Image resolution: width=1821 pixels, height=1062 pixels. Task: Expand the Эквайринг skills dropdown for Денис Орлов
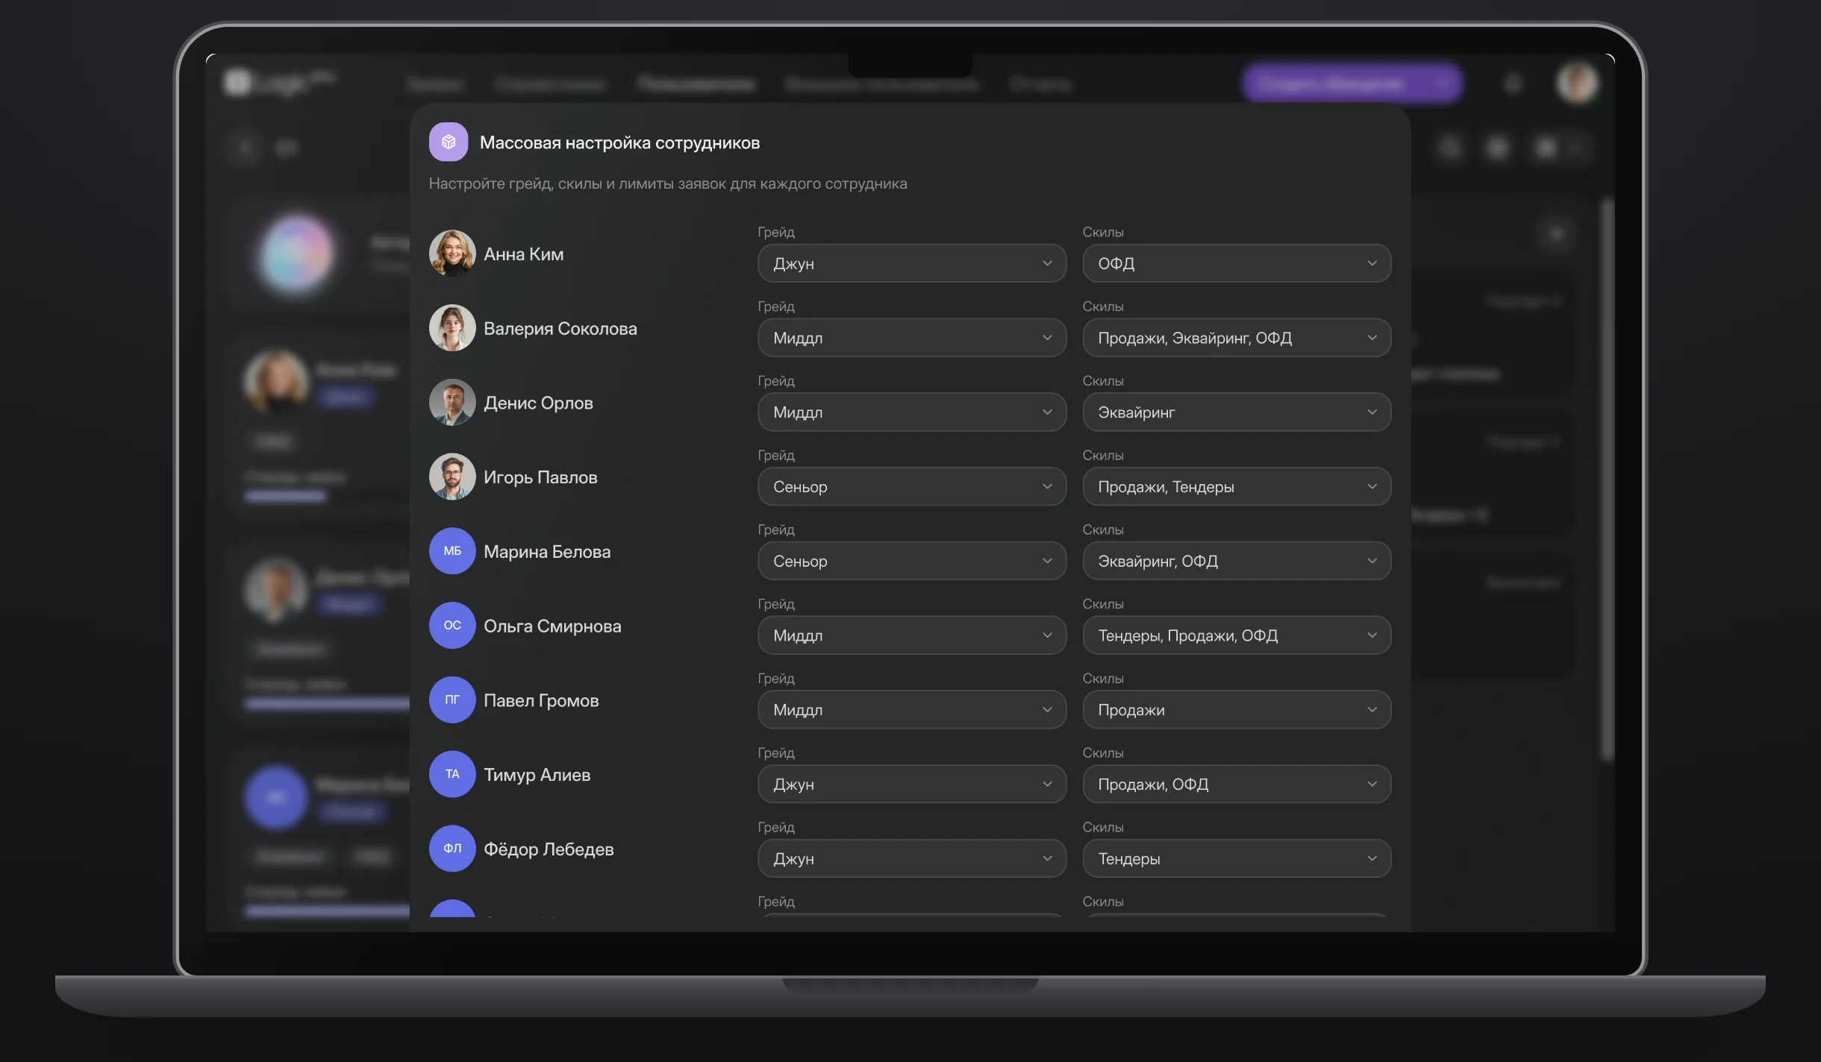[x=1237, y=412]
